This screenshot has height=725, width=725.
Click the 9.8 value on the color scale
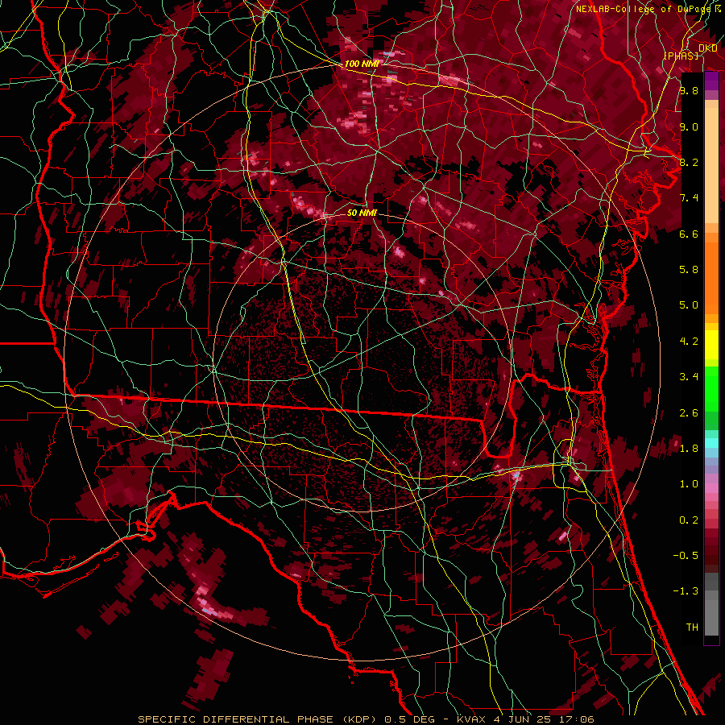click(689, 90)
